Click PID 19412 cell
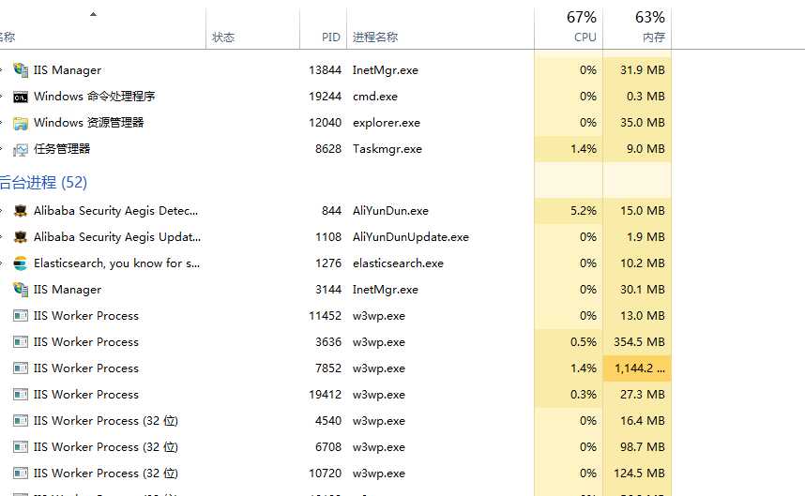Screen dimensions: 805x496 tap(325, 395)
